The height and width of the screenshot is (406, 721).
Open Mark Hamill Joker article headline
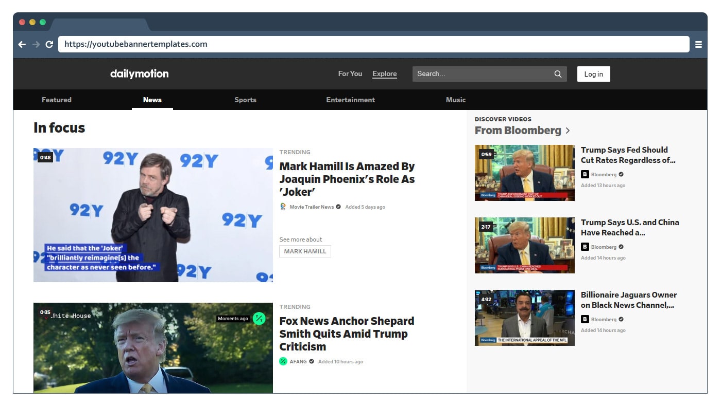(x=347, y=179)
